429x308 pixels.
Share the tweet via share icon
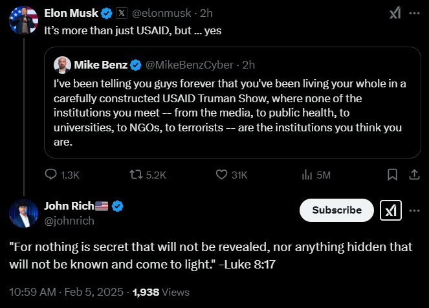[x=413, y=174]
